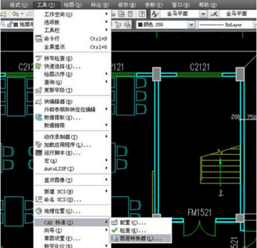Open the help question mark toolbar icon
This screenshot has width=257, height=248.
point(142,14)
